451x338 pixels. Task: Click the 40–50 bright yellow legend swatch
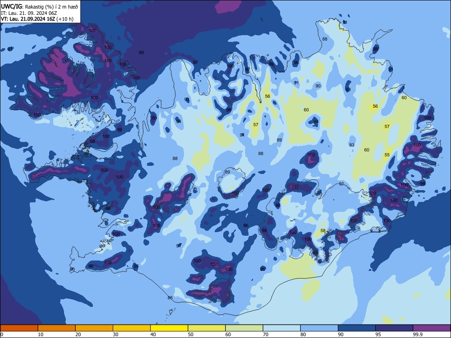click(169, 328)
